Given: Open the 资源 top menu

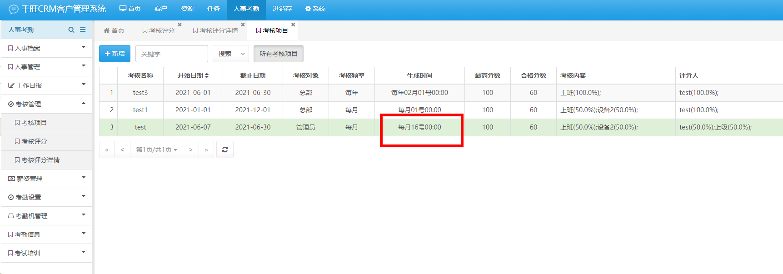Looking at the screenshot, I should (x=187, y=9).
